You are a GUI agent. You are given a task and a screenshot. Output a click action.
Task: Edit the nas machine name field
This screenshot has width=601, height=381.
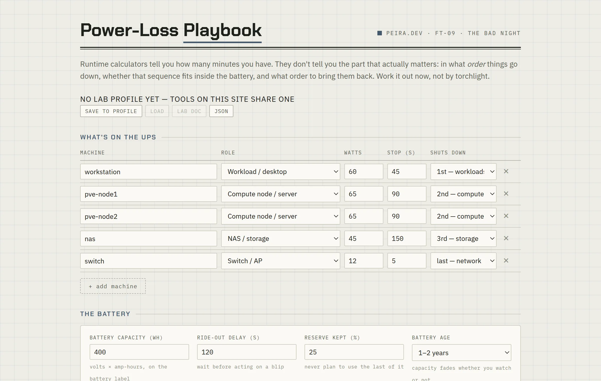pos(148,239)
